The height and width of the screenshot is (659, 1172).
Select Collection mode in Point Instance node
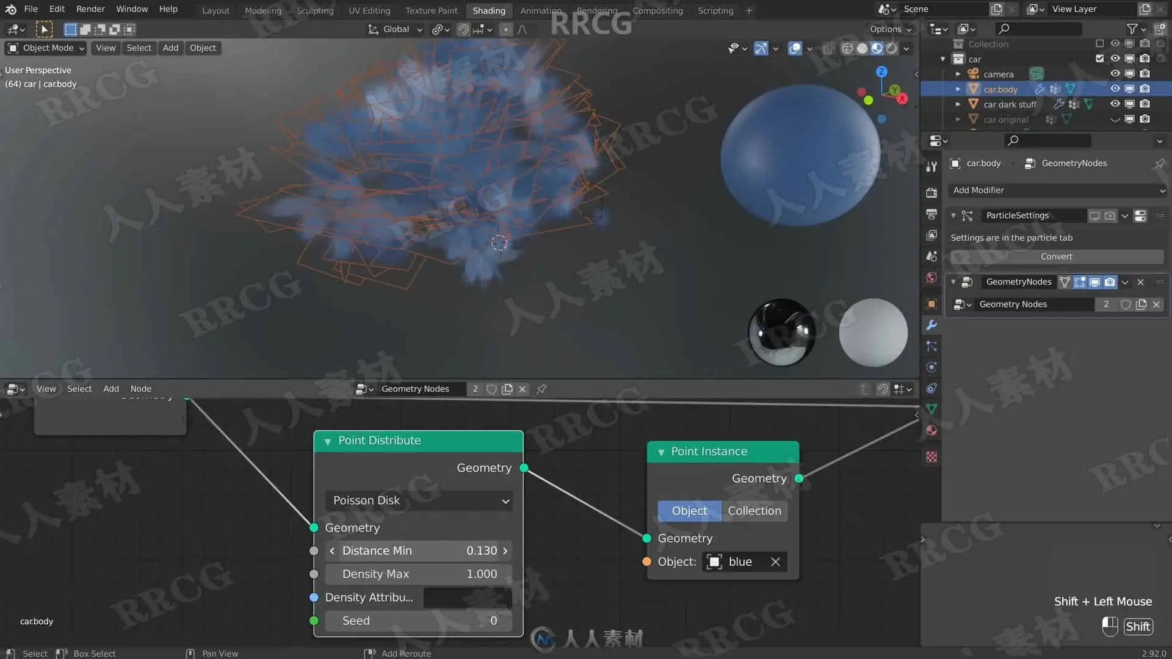[x=754, y=511]
